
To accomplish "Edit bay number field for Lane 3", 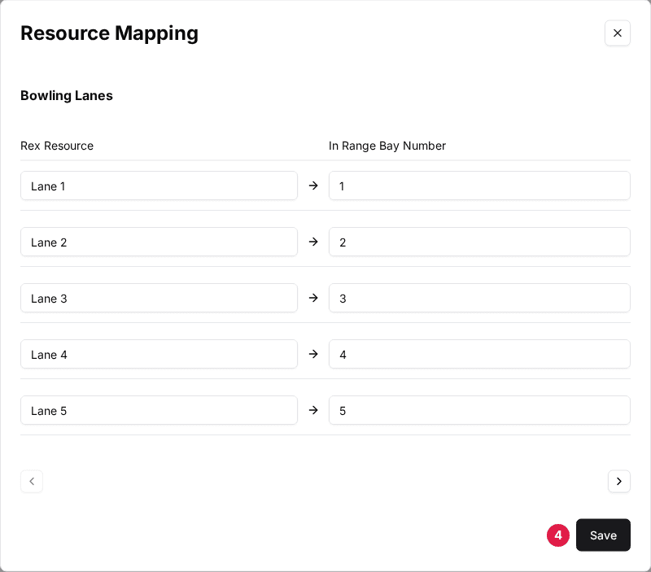I will [x=479, y=298].
